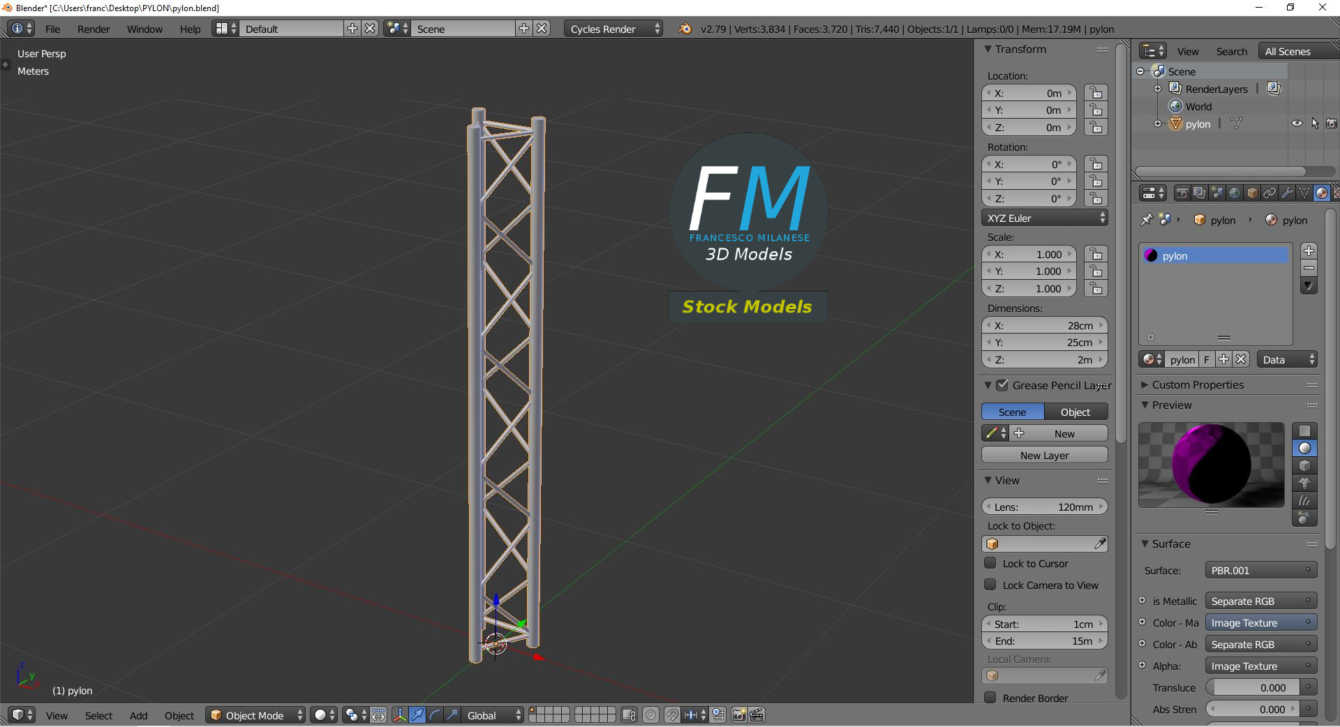This screenshot has height=727, width=1340.
Task: Open the Object Mode dropdown
Action: point(255,715)
